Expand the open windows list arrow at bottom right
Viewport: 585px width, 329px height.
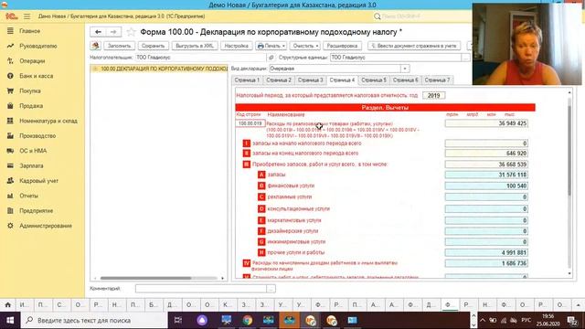[x=578, y=304]
